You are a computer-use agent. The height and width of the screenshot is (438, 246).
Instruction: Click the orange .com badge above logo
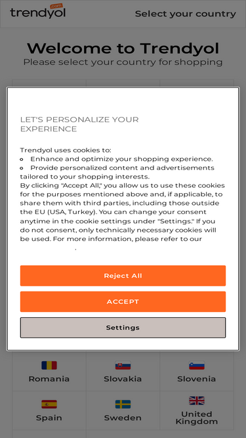pos(56,6)
